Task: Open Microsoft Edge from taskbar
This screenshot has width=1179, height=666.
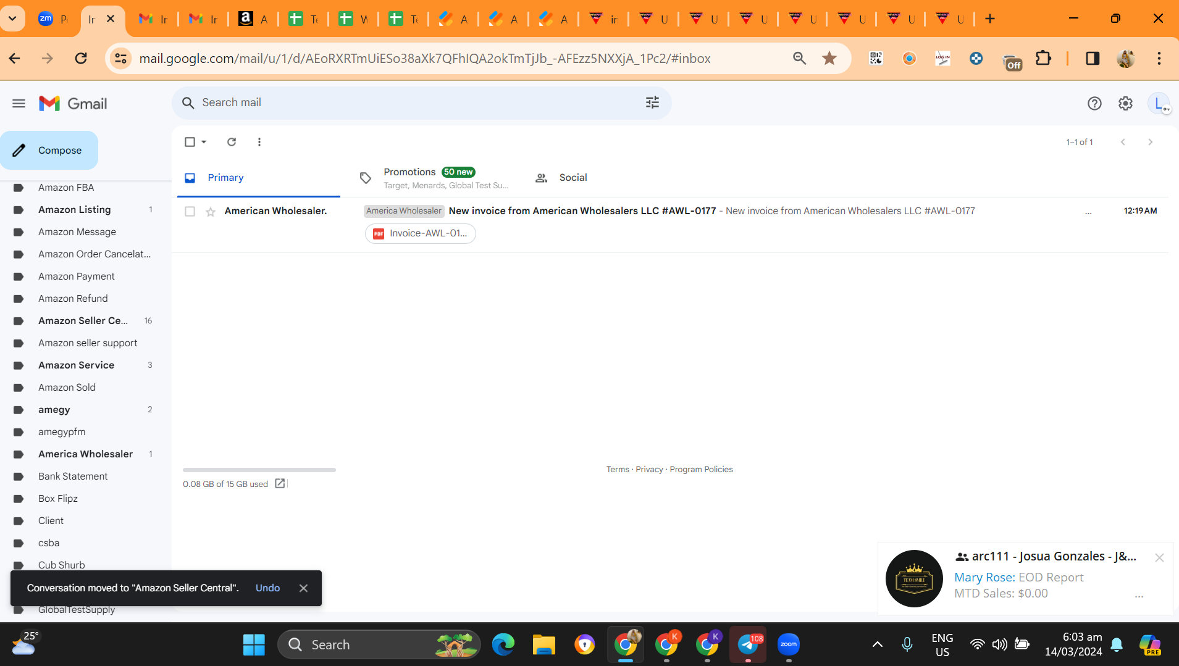Action: (x=503, y=644)
